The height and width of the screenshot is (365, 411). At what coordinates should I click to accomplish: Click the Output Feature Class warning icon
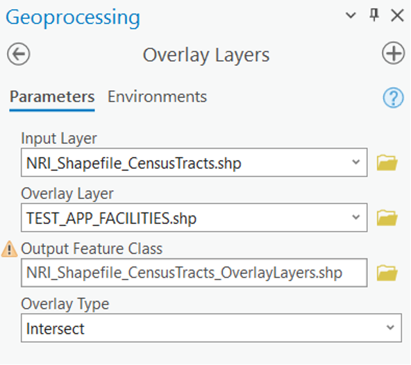point(10,248)
